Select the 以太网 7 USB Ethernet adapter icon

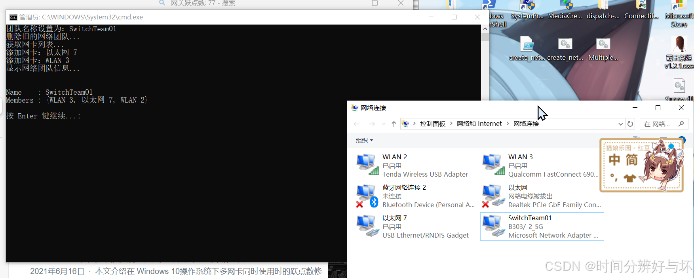[x=367, y=226]
